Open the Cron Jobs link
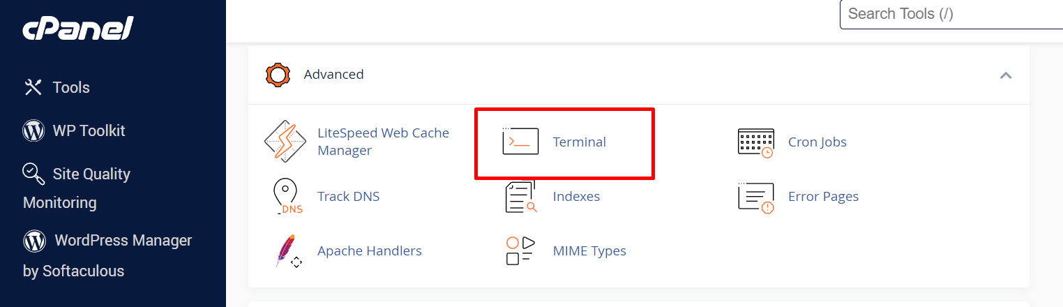The image size is (1063, 307). coord(817,142)
